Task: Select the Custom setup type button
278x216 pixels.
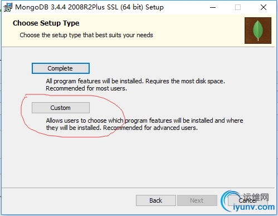Action: 61,108
